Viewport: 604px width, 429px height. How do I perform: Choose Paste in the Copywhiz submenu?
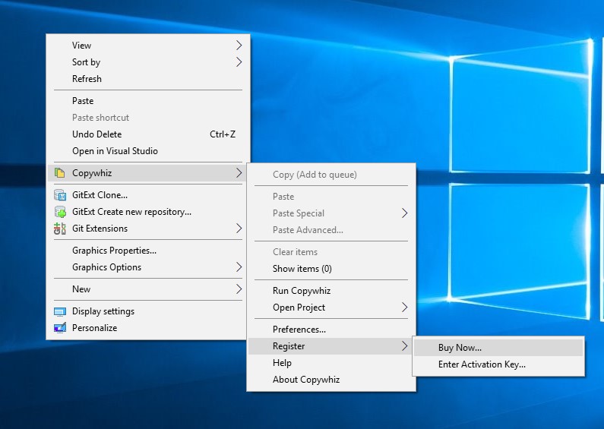pos(331,197)
